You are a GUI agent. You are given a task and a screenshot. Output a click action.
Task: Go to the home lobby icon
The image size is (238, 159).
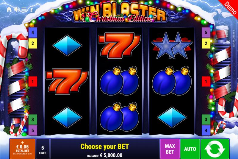[x=9, y=10]
